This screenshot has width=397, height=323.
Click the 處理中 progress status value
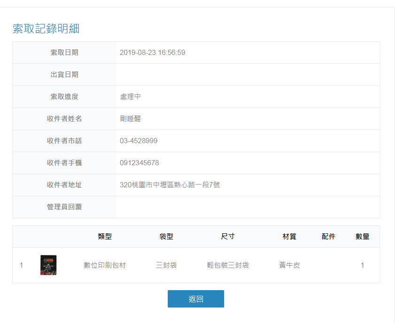click(130, 97)
